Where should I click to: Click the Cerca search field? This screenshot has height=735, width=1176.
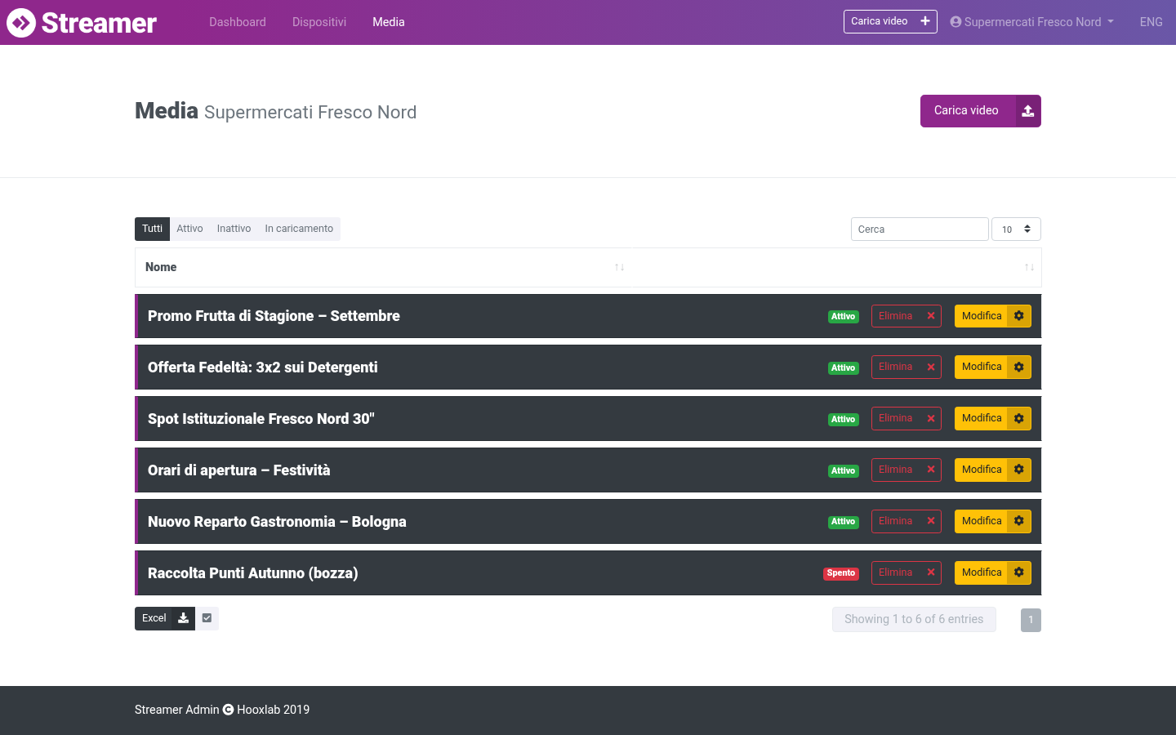pos(920,229)
